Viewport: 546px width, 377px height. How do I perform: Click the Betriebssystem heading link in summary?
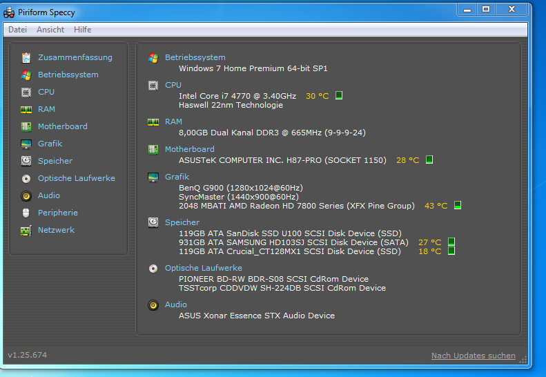195,57
